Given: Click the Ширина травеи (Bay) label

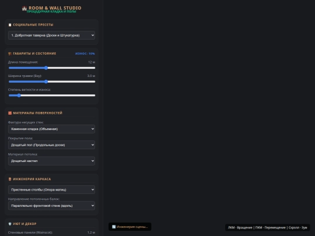Looking at the screenshot, I should (25, 76).
